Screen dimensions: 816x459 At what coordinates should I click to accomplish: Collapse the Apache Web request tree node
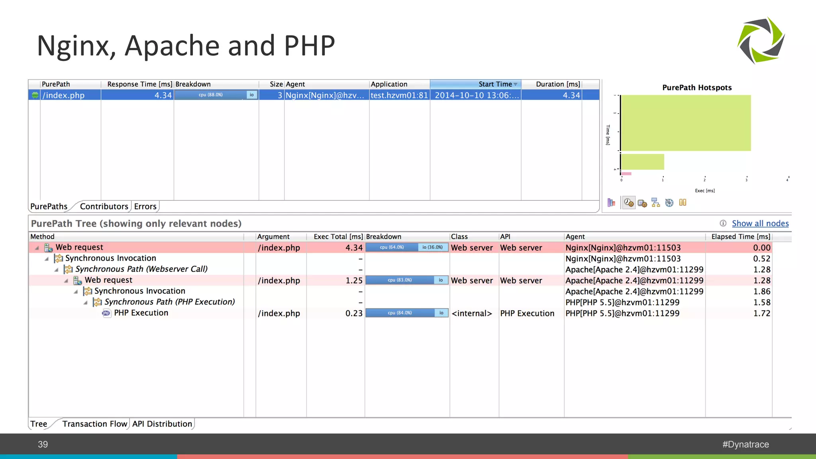click(x=66, y=281)
